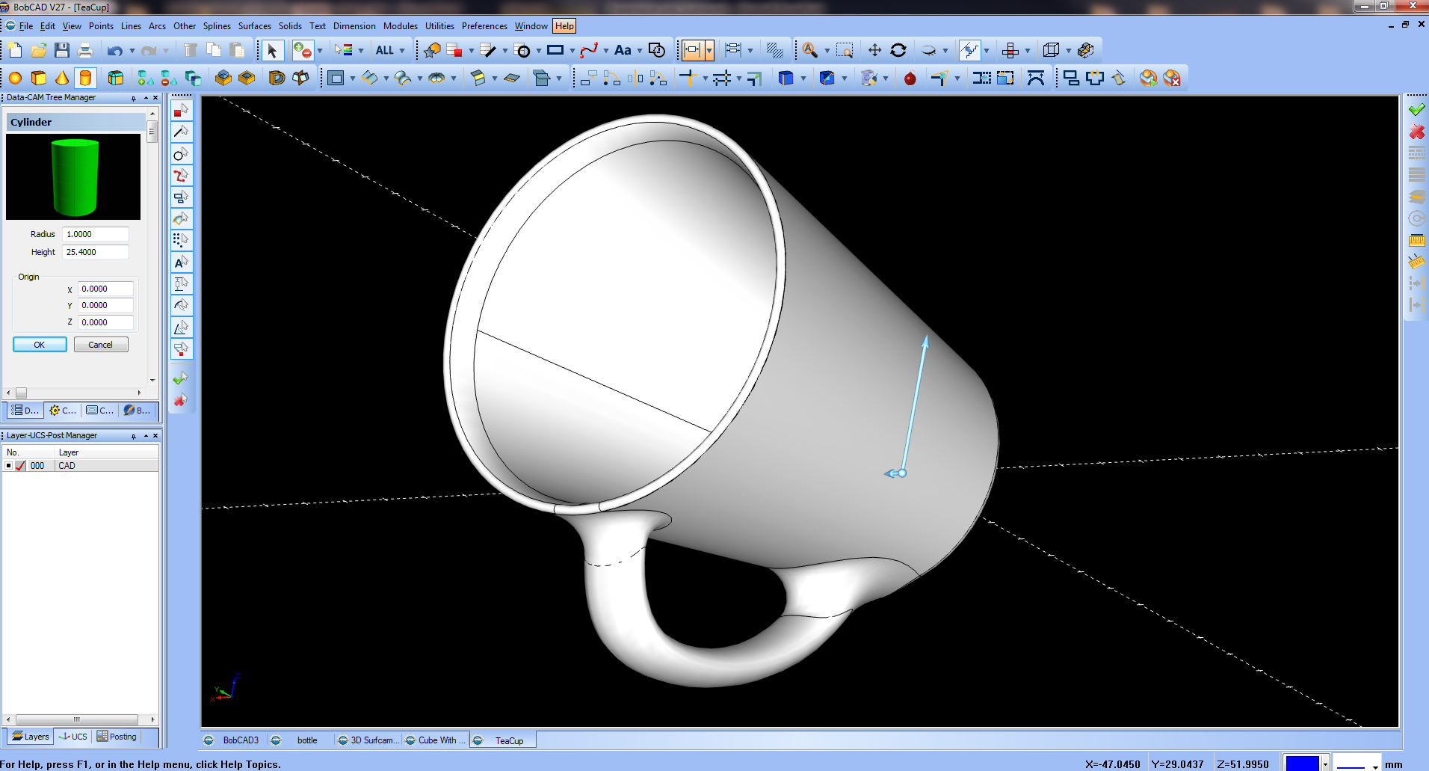Select the Sphere primitive tool
Image resolution: width=1429 pixels, height=771 pixels.
click(x=14, y=77)
